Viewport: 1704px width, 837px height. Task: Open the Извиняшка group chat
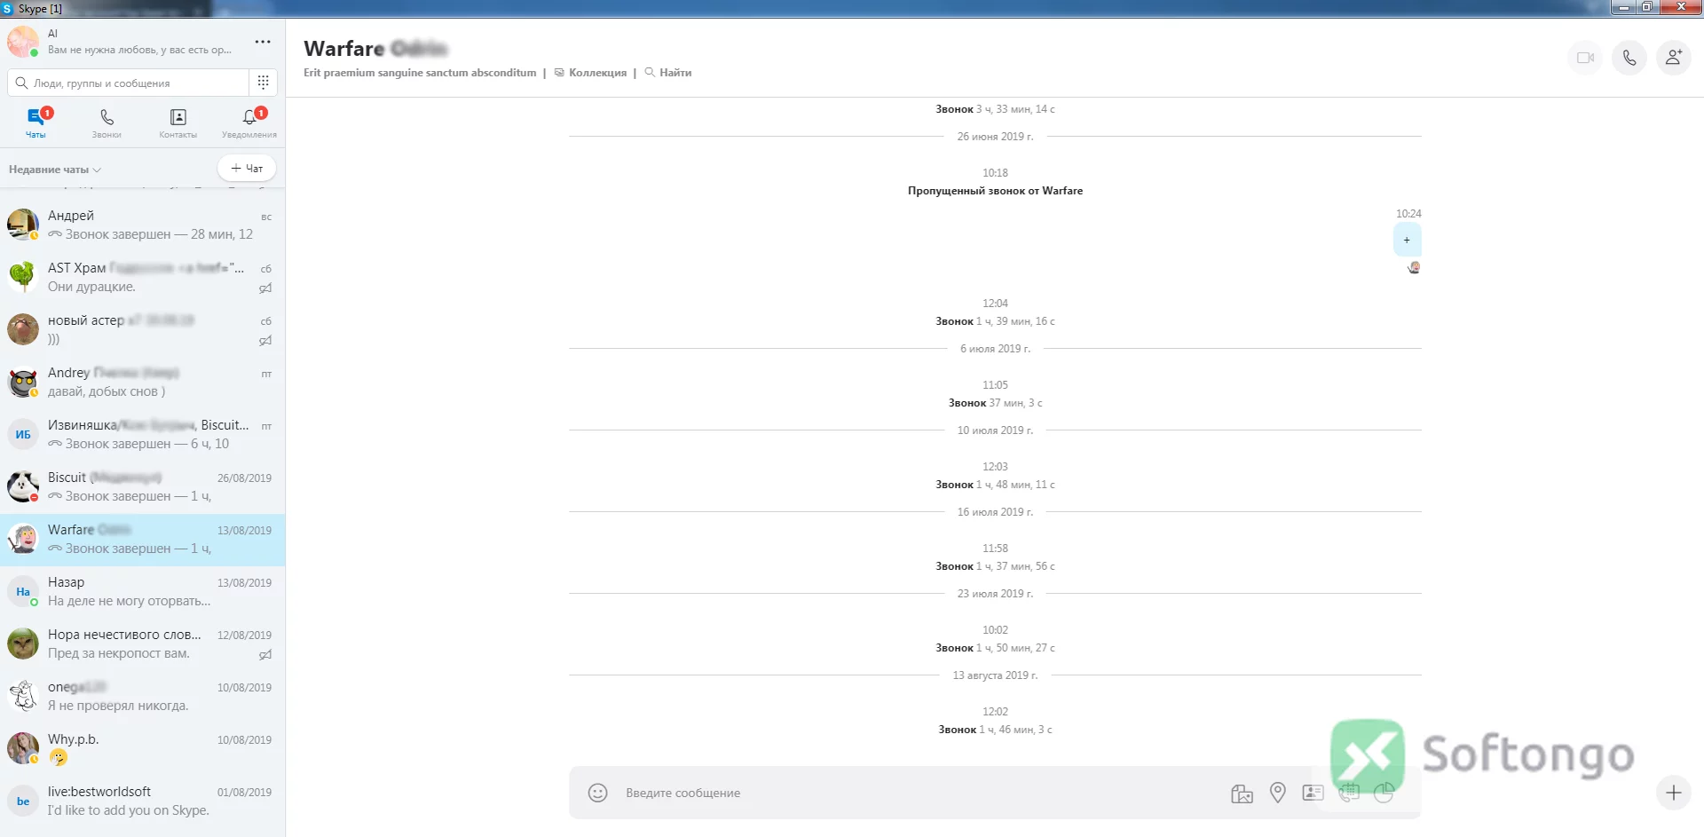[x=142, y=435]
